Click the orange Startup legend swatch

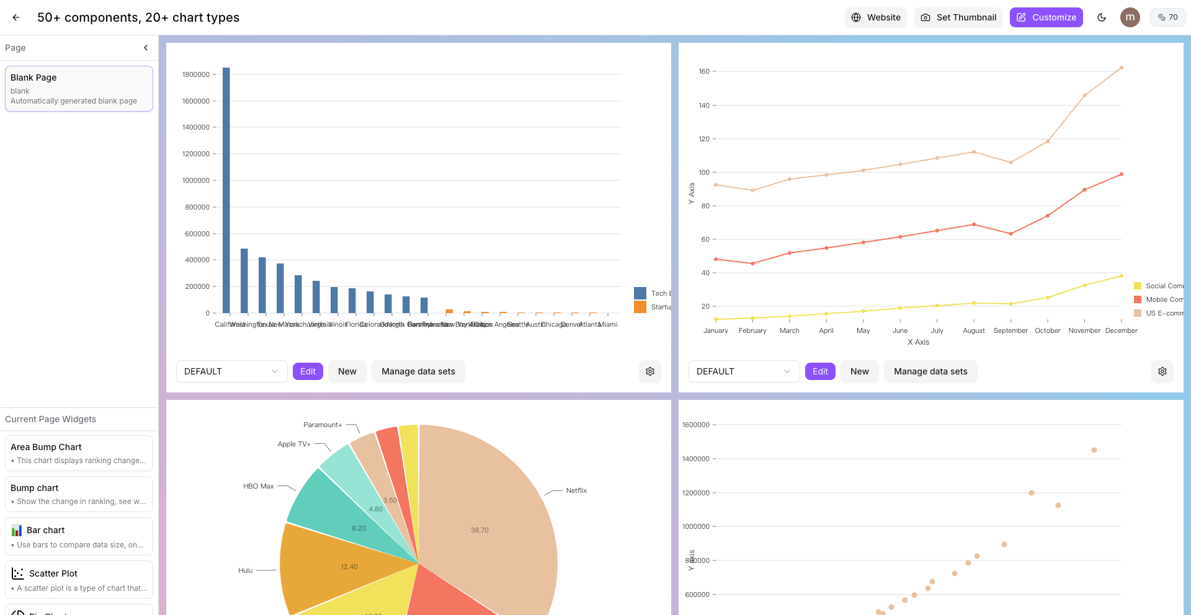click(x=640, y=307)
